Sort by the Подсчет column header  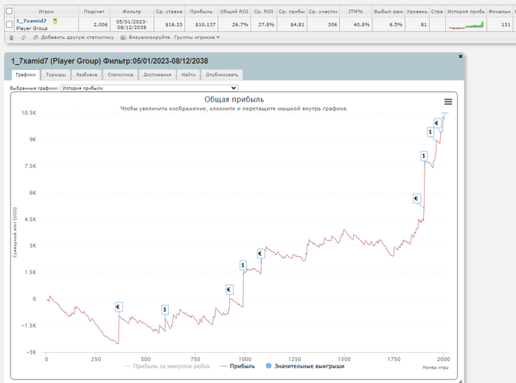94,12
